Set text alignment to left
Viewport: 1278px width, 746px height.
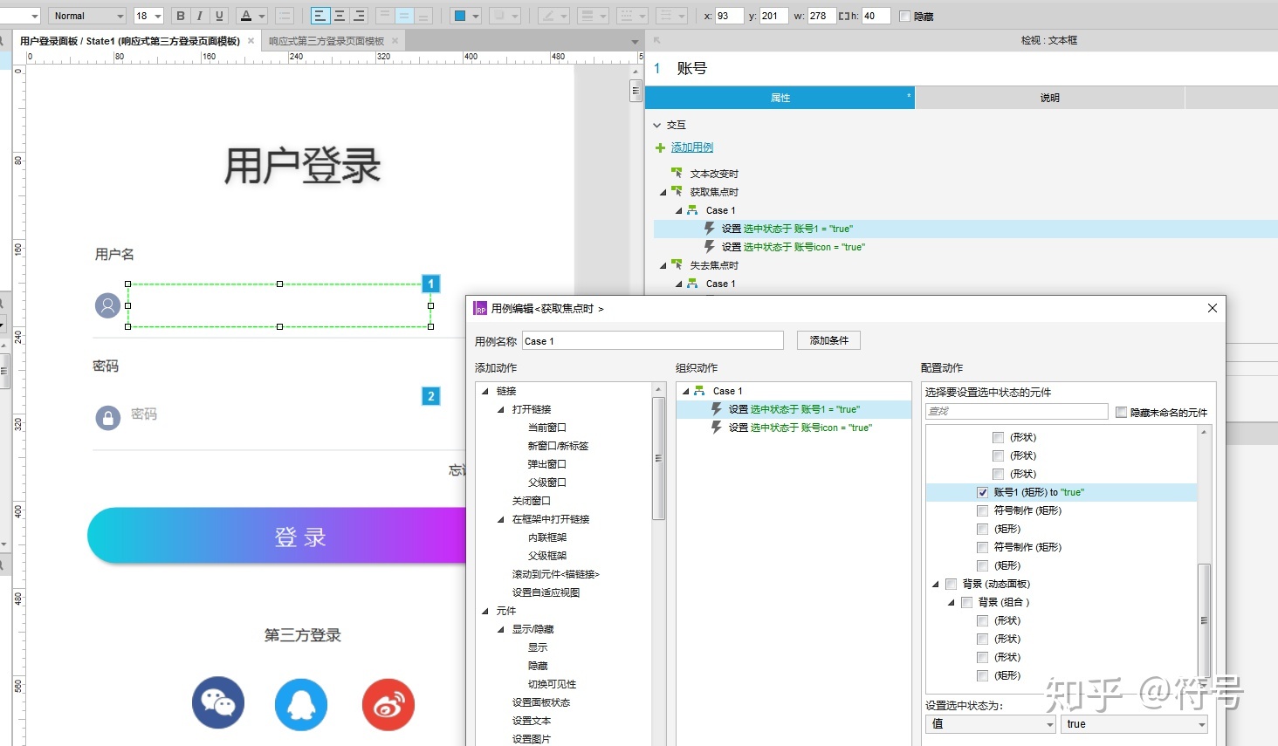319,16
